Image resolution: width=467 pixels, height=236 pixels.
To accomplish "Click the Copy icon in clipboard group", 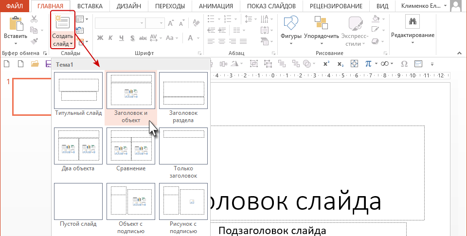I will tap(34, 30).
